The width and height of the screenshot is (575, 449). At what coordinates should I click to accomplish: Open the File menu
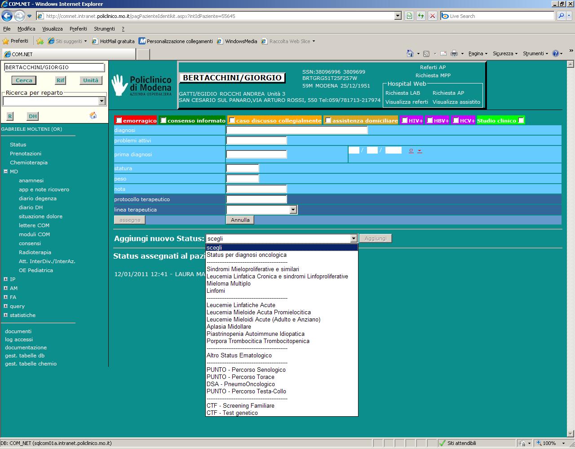7,29
